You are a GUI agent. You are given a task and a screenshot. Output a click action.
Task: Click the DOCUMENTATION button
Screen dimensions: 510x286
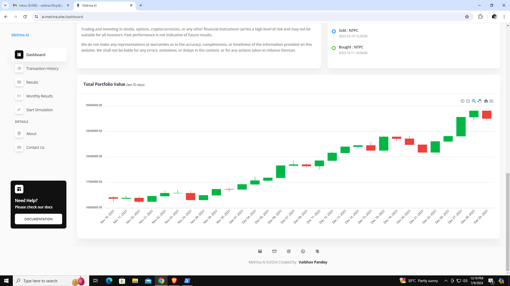39,219
